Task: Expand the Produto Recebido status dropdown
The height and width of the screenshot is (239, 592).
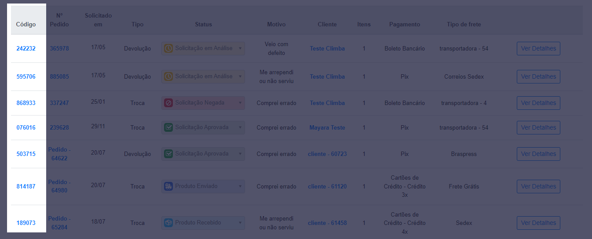Action: click(x=203, y=223)
